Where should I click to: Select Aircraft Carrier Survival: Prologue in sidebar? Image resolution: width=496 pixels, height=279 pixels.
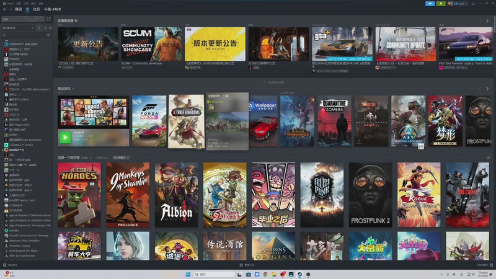27,236
